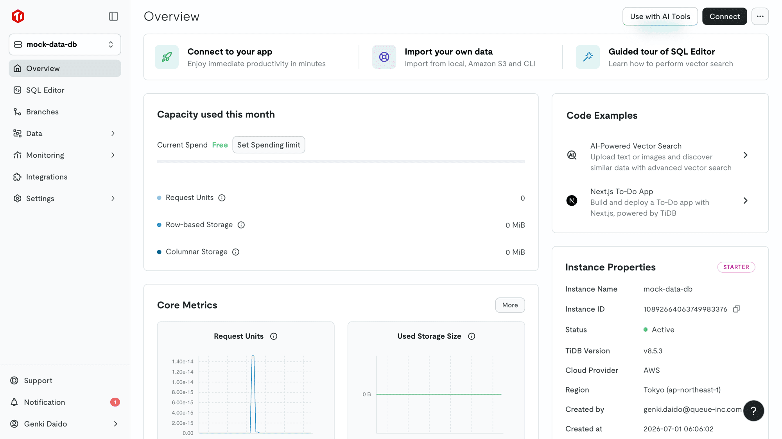Click the STARTER plan badge
Screen dimensions: 782x439
[x=736, y=267]
